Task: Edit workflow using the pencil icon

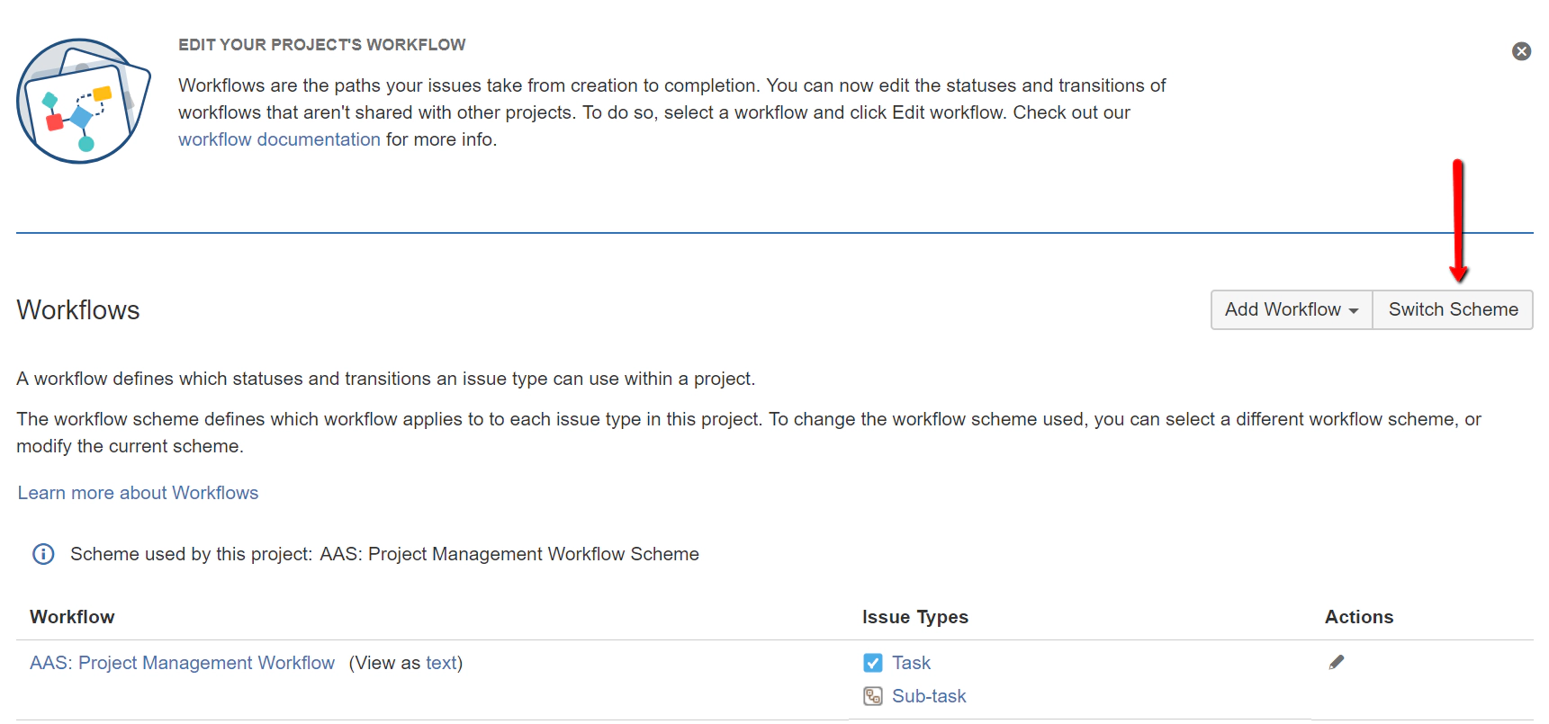Action: (1337, 662)
